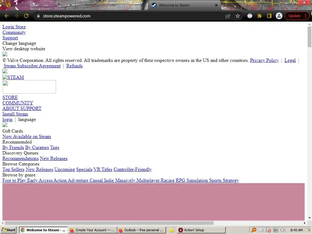Browse the Racing genre link
Image resolution: width=312 pixels, height=234 pixels.
tap(168, 180)
